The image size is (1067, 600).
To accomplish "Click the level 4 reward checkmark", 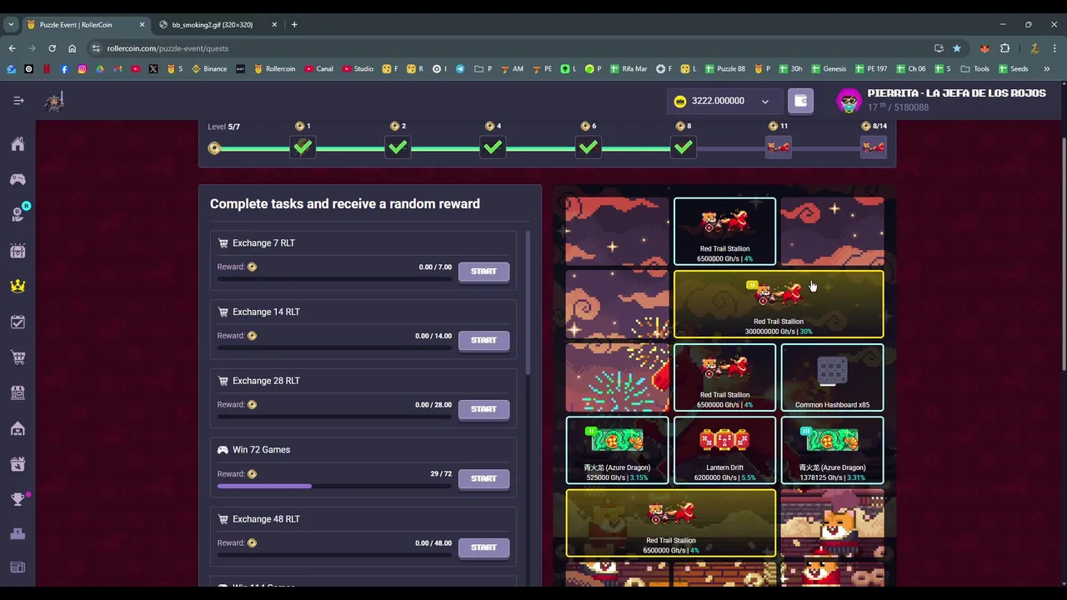I will click(493, 147).
